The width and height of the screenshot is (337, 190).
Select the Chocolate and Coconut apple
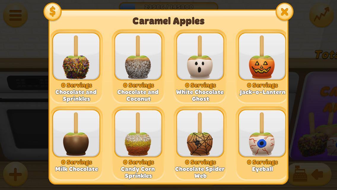coord(138,56)
